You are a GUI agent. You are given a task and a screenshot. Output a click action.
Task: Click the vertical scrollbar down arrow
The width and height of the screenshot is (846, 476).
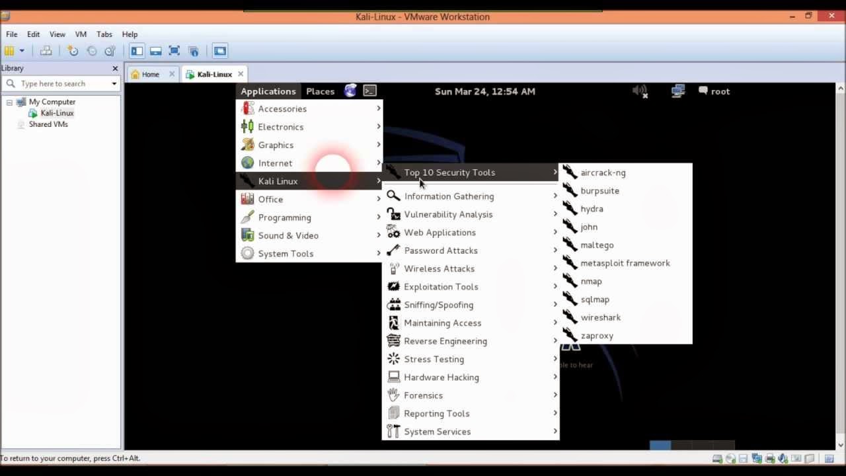pyautogui.click(x=841, y=445)
